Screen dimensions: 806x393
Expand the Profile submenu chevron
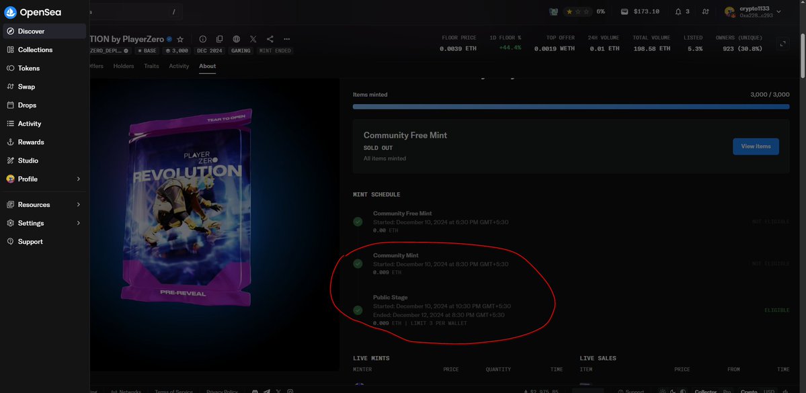point(79,179)
